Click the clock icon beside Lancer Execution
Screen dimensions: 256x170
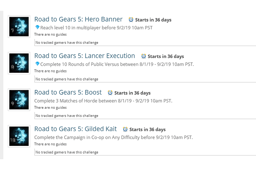(x=144, y=56)
